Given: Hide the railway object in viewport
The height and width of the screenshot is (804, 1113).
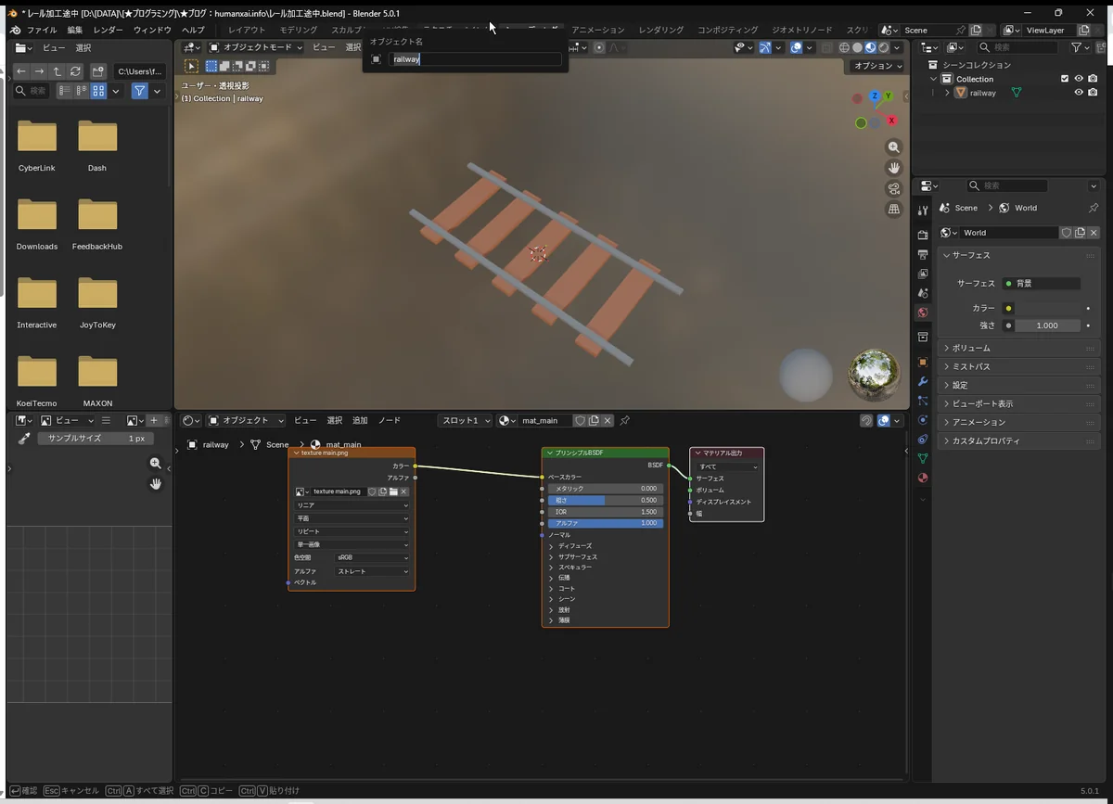Looking at the screenshot, I should point(1078,93).
